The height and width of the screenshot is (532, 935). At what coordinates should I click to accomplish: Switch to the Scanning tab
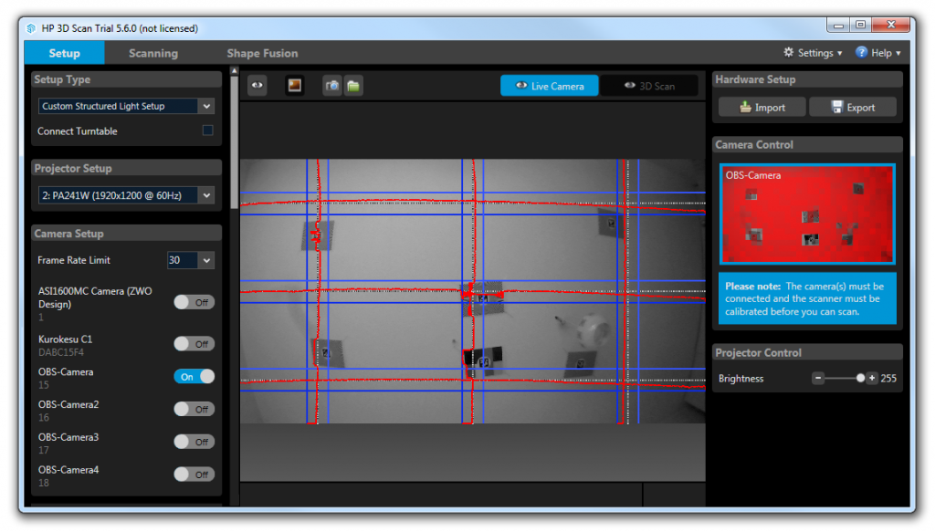(153, 53)
